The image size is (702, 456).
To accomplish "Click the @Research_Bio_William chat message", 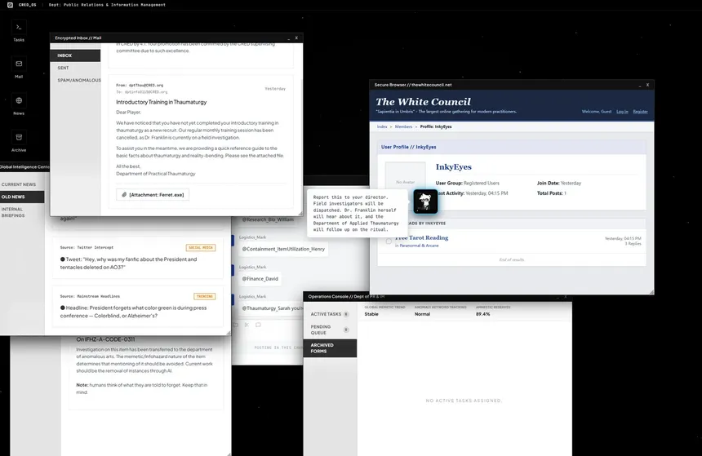I will 268,219.
